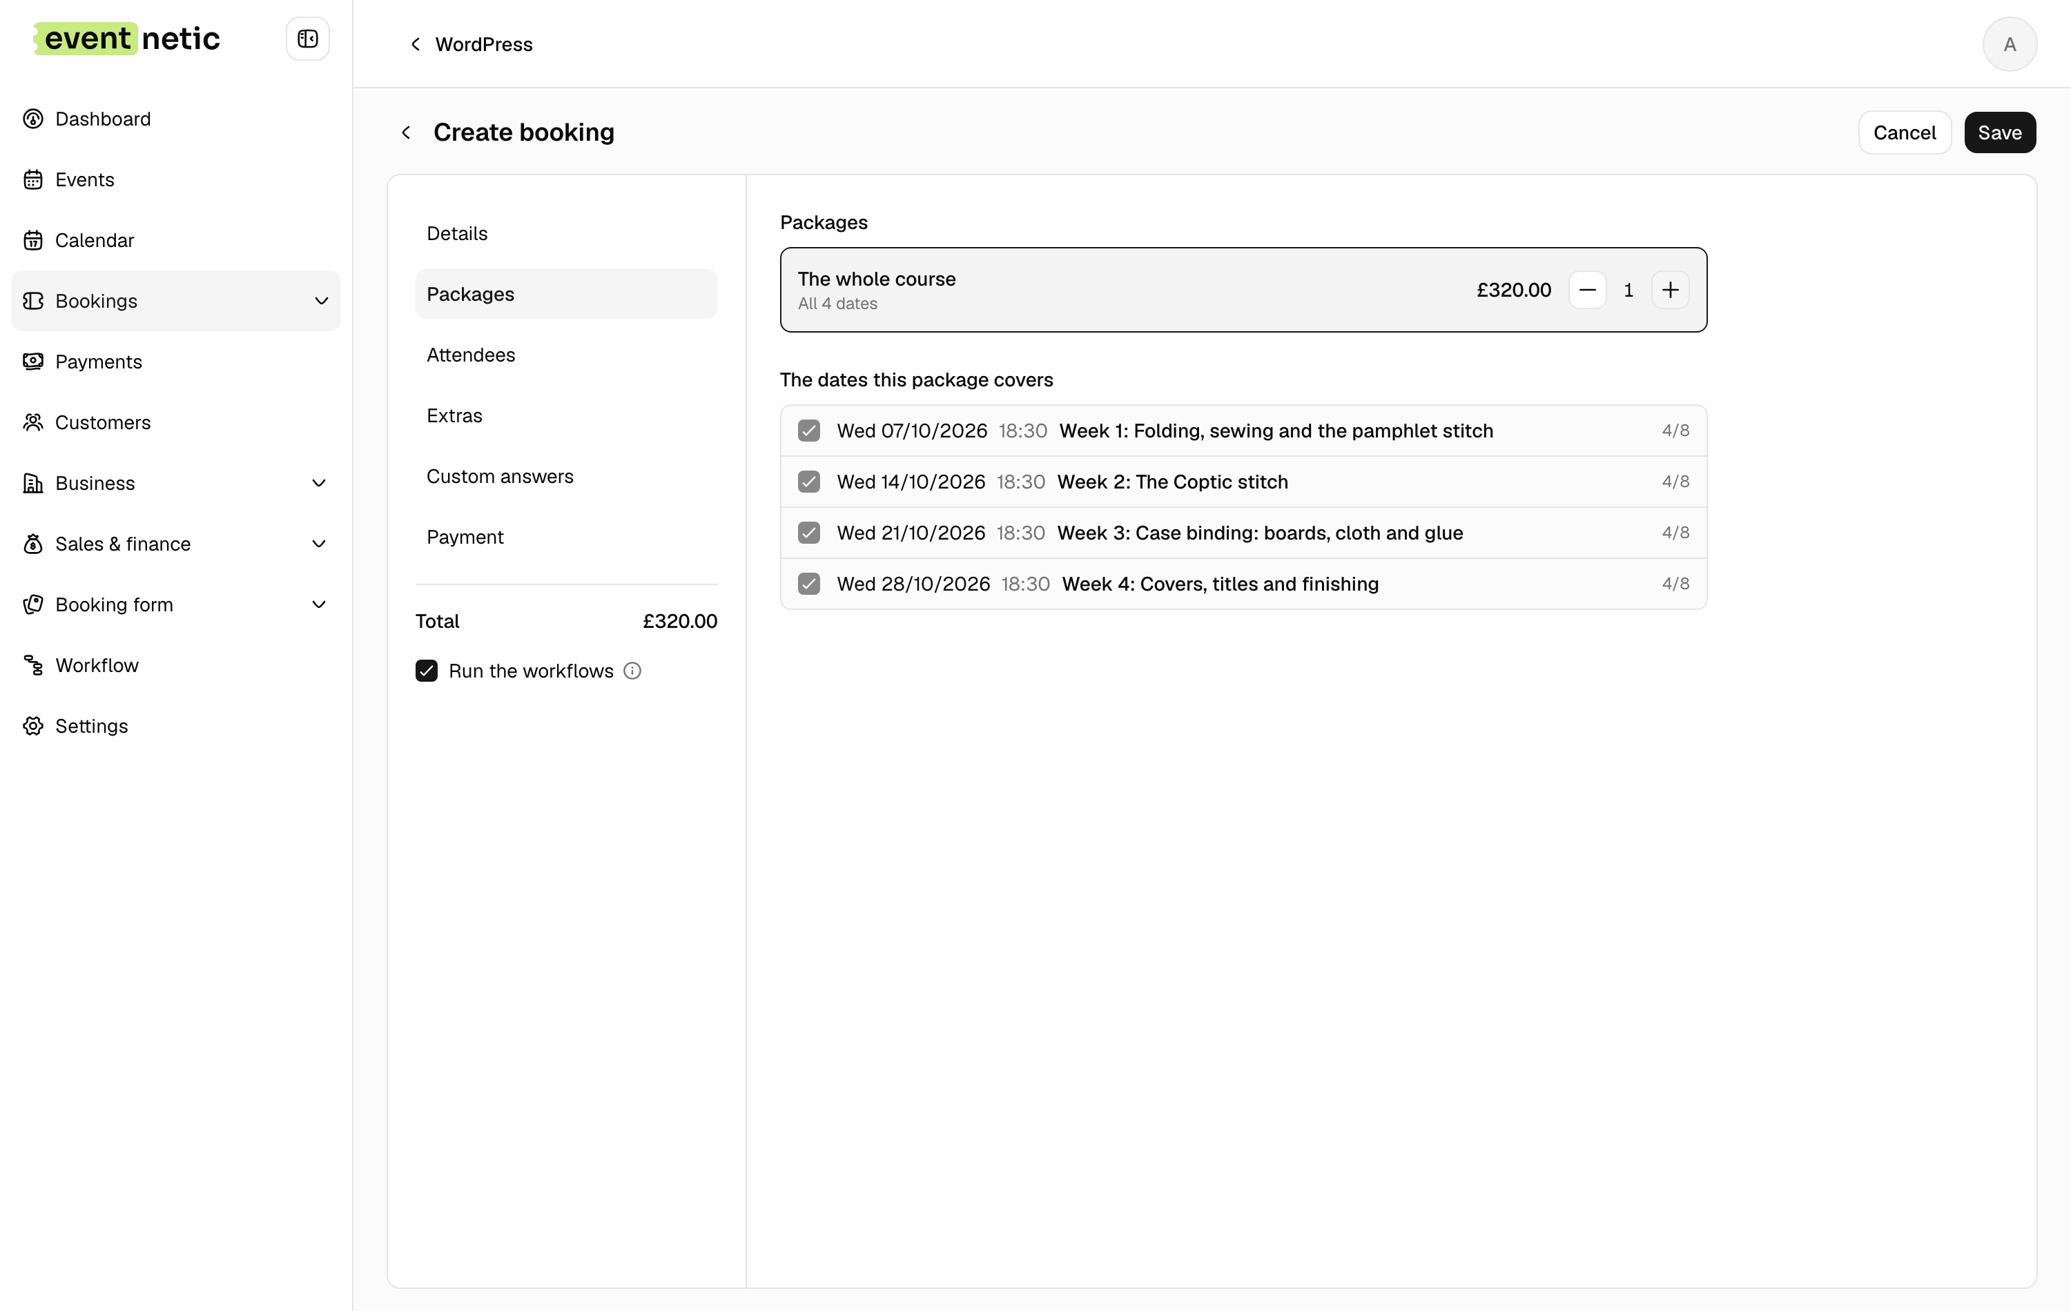The image size is (2071, 1311).
Task: Open the Payment step
Action: (566, 538)
